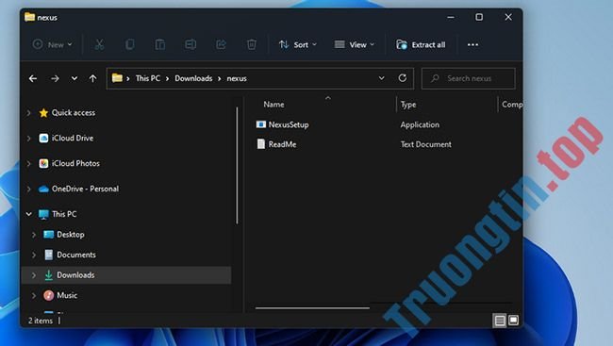Click This PC in the address bar
The width and height of the screenshot is (613, 346).
(148, 78)
